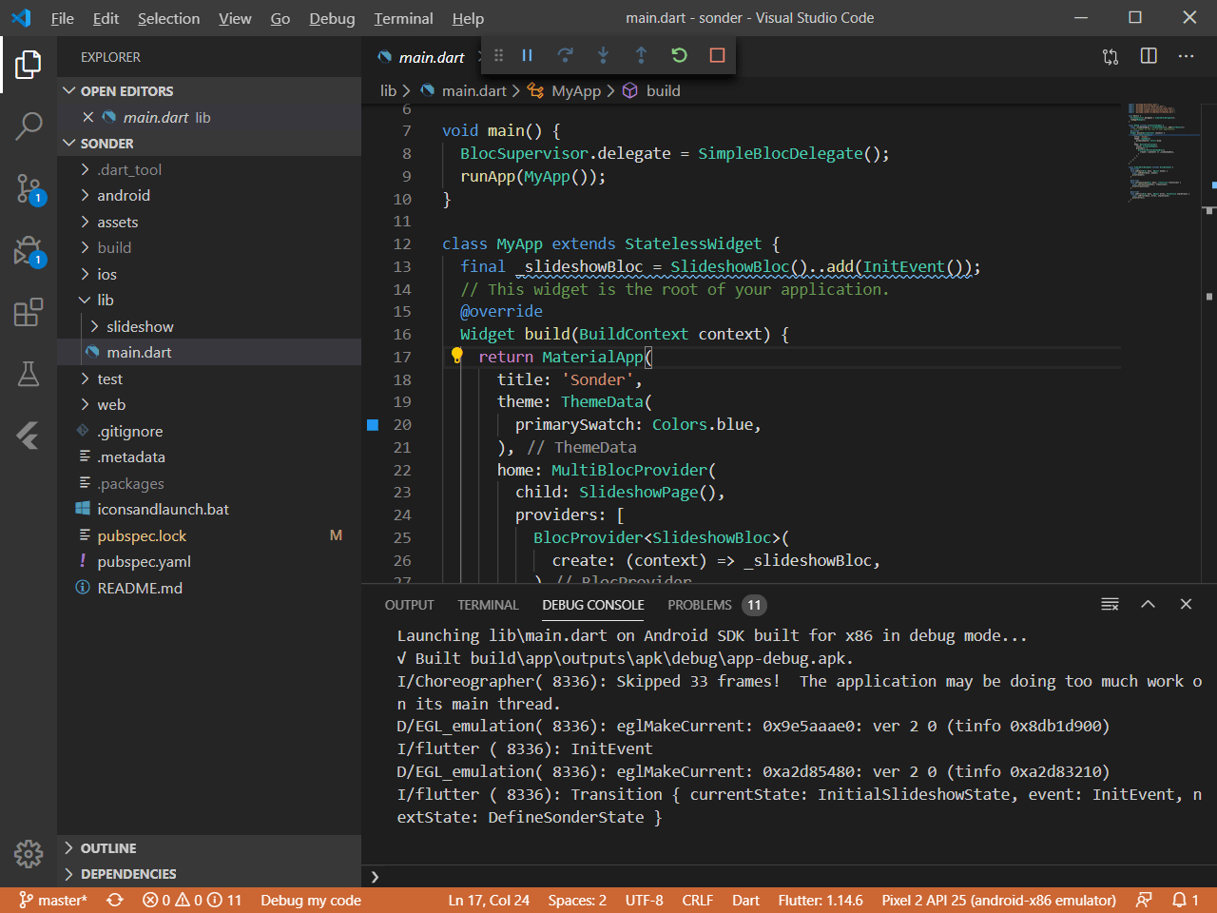Open the Debug menu
The width and height of the screenshot is (1217, 913).
point(332,17)
